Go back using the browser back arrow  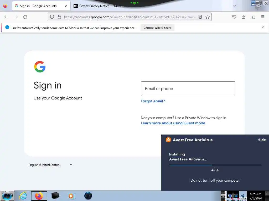pyautogui.click(x=6, y=17)
